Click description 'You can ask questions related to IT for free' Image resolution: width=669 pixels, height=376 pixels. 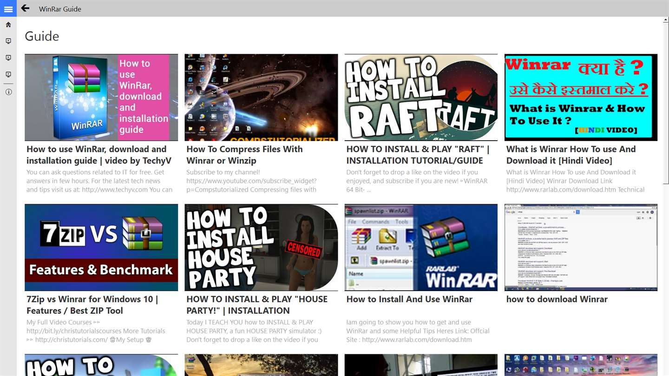[99, 181]
